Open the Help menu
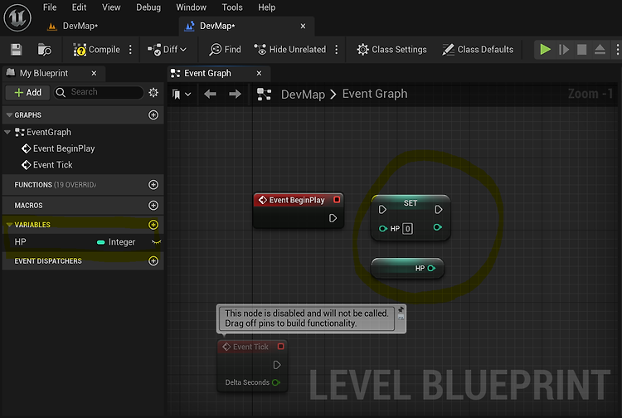The image size is (622, 418). coord(266,7)
